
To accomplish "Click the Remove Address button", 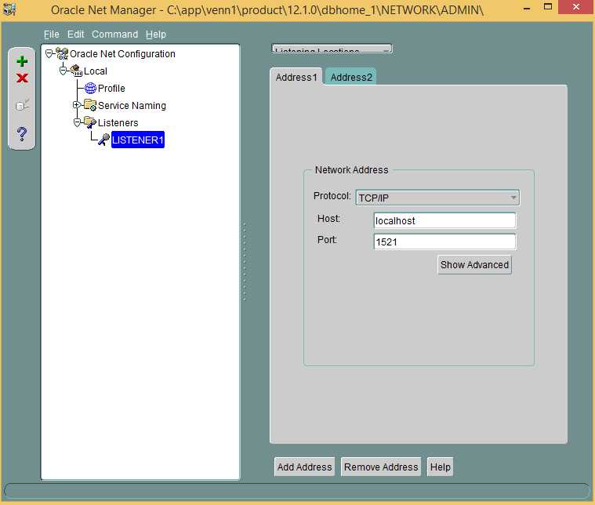I will click(381, 467).
